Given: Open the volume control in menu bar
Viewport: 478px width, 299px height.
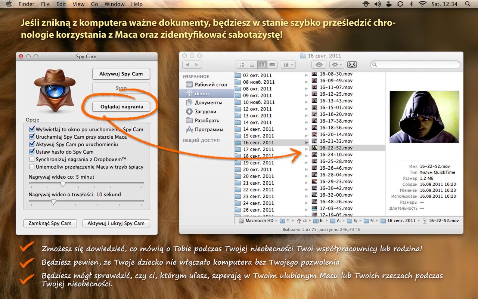Looking at the screenshot, I should (x=378, y=4).
